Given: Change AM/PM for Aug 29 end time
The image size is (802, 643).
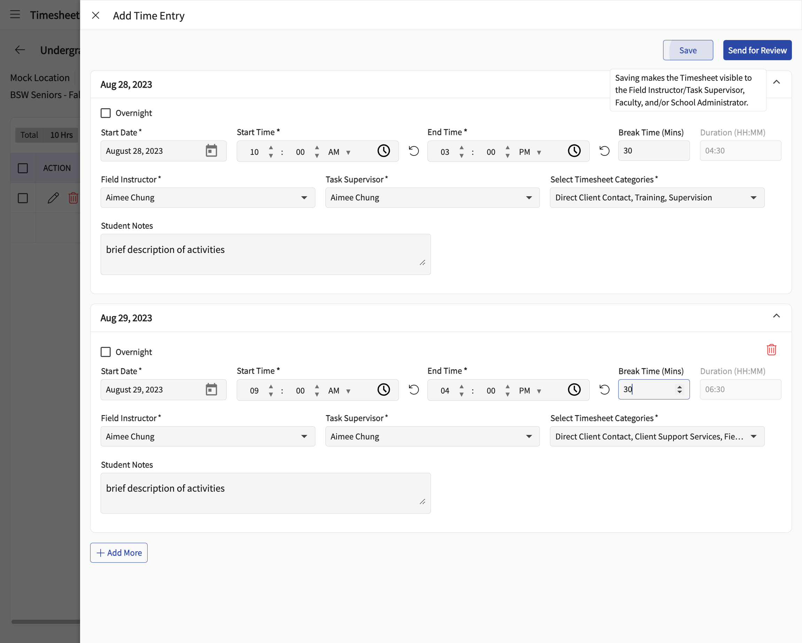Looking at the screenshot, I should (x=530, y=390).
